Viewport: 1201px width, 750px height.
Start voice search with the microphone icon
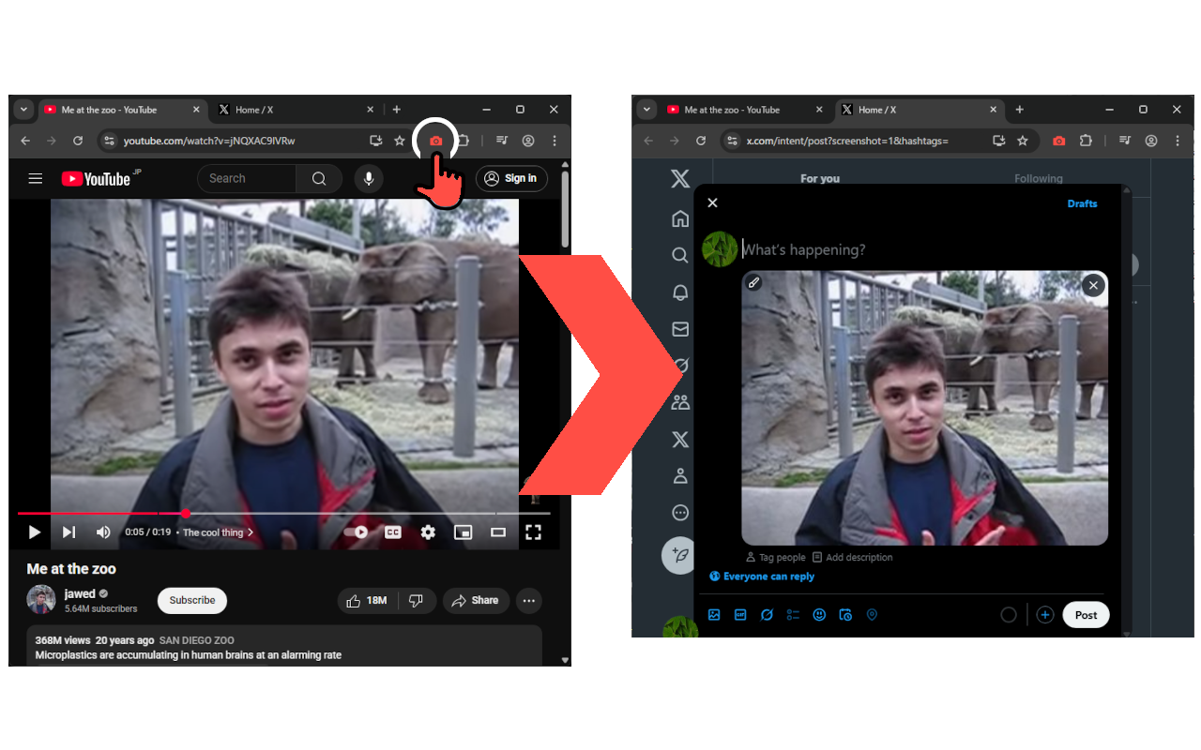tap(369, 178)
